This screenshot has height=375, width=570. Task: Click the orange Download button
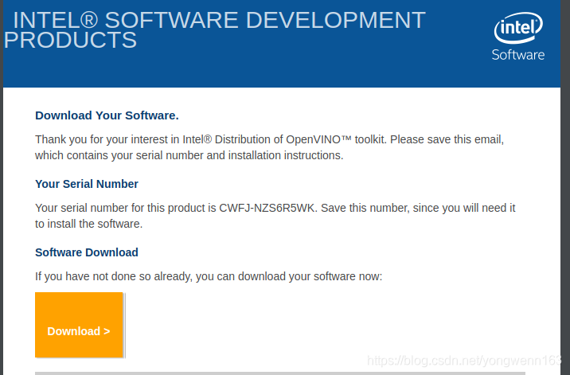point(80,325)
